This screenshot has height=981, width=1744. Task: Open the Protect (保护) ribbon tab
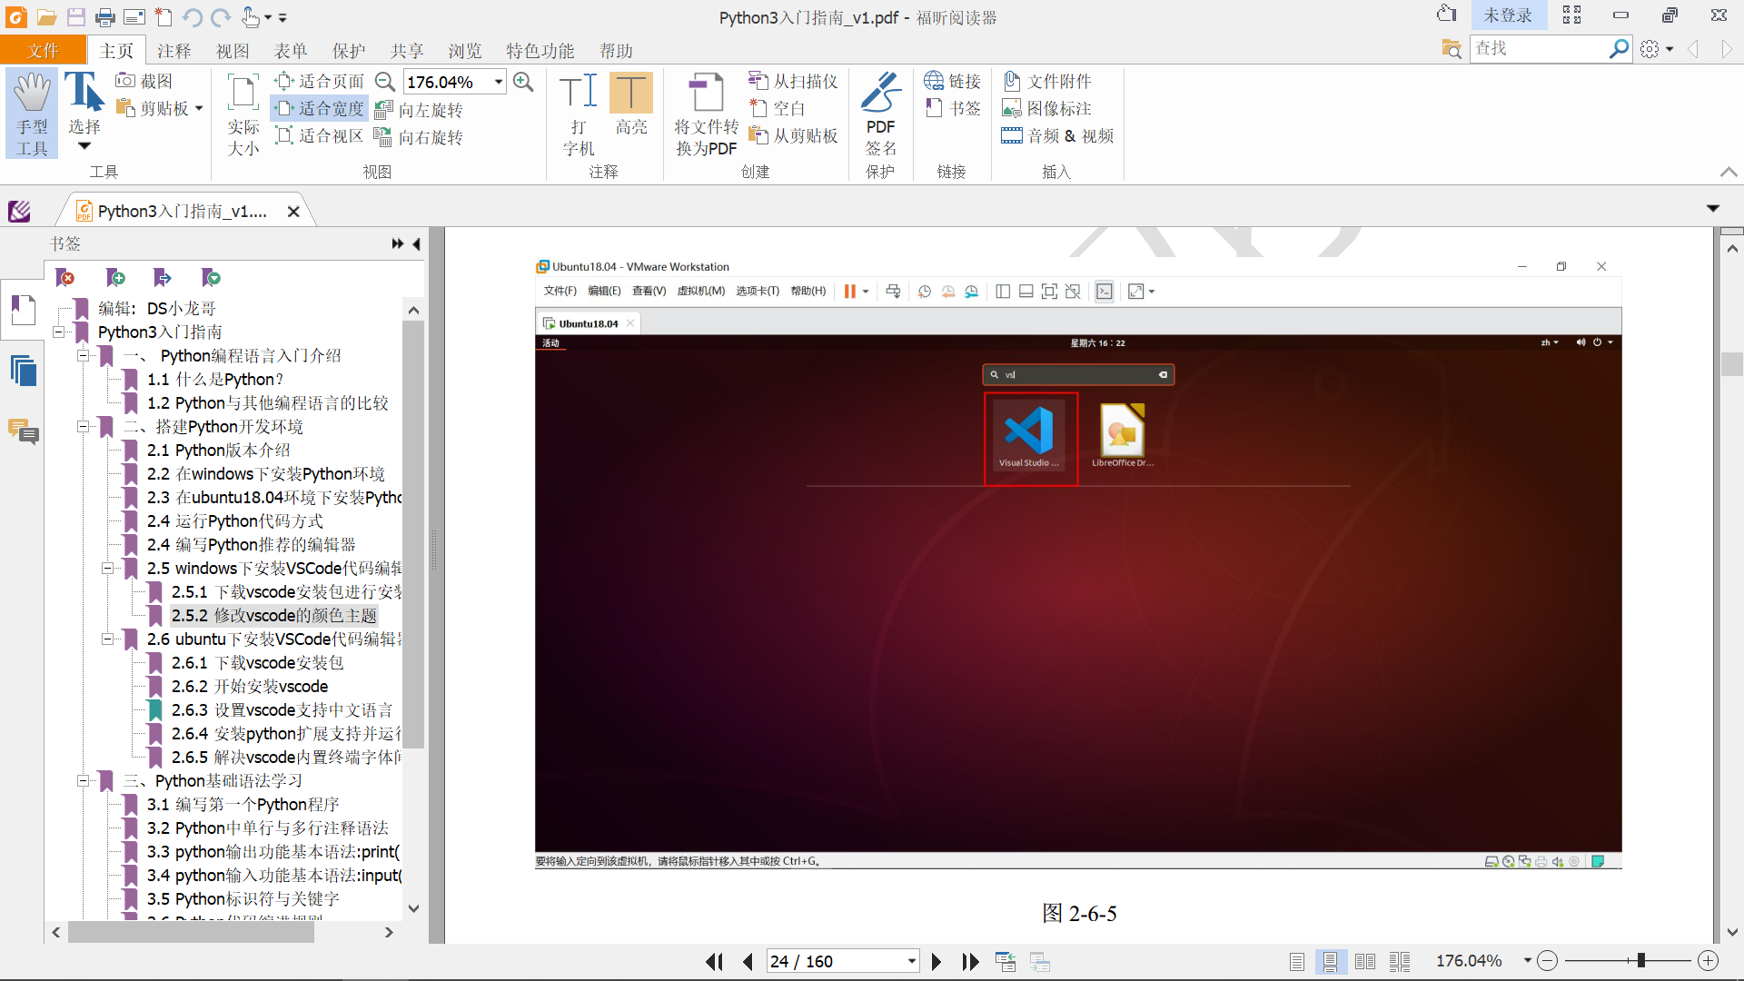[x=348, y=51]
